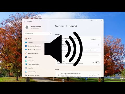Click the MDTechVideos account name
The width and height of the screenshot is (125, 94).
coord(36,26)
